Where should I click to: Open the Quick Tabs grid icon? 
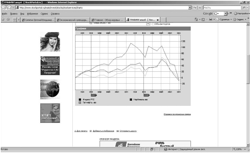pyautogui.click(x=15, y=20)
